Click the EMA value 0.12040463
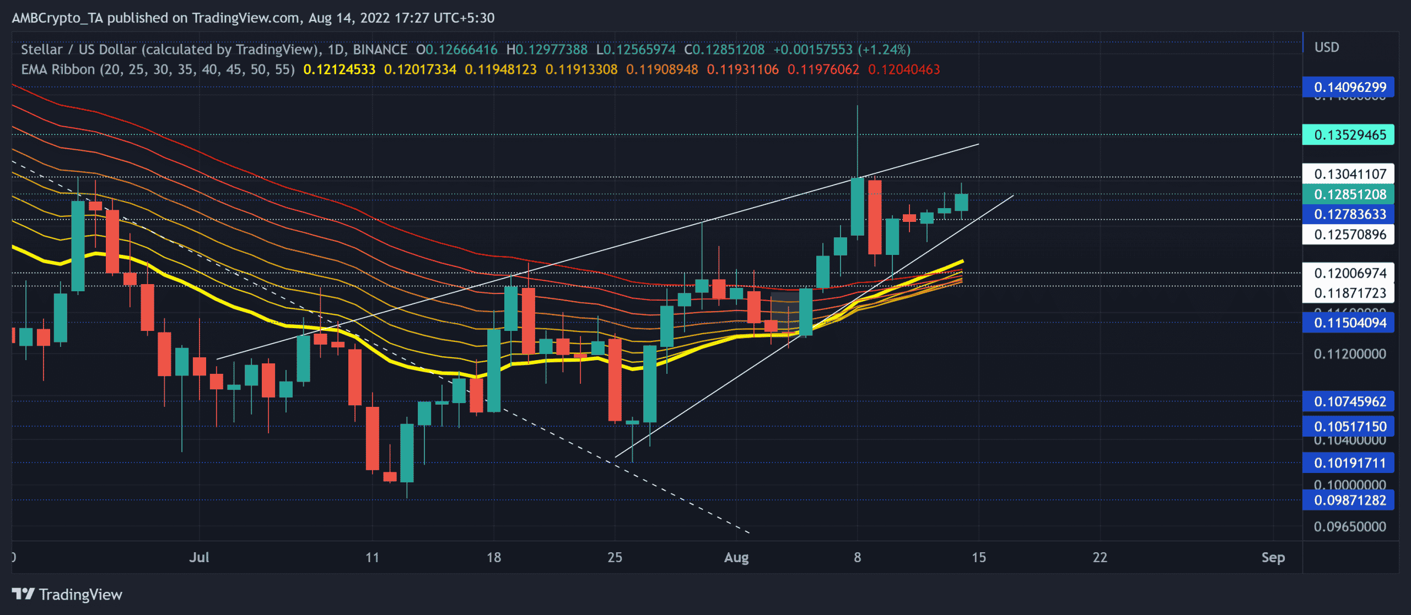This screenshot has width=1411, height=615. tap(904, 69)
